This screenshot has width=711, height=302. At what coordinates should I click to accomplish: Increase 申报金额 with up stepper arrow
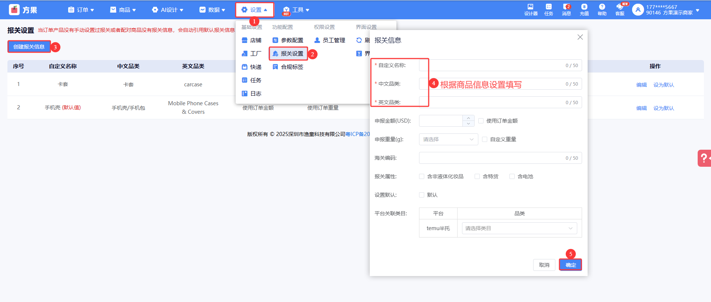pos(468,118)
